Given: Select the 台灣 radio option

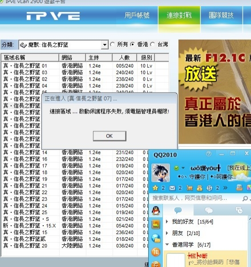Looking at the screenshot, I should tap(152, 44).
